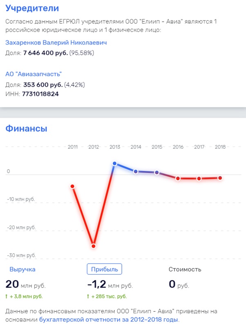Image resolution: width=246 pixels, height=324 pixels.
Task: Open Захаренков Валерий Николаевич founder link
Action: [56, 42]
